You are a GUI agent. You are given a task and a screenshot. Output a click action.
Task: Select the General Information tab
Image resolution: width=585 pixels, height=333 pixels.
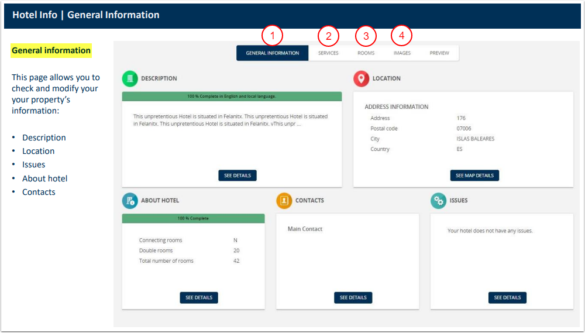click(x=273, y=53)
